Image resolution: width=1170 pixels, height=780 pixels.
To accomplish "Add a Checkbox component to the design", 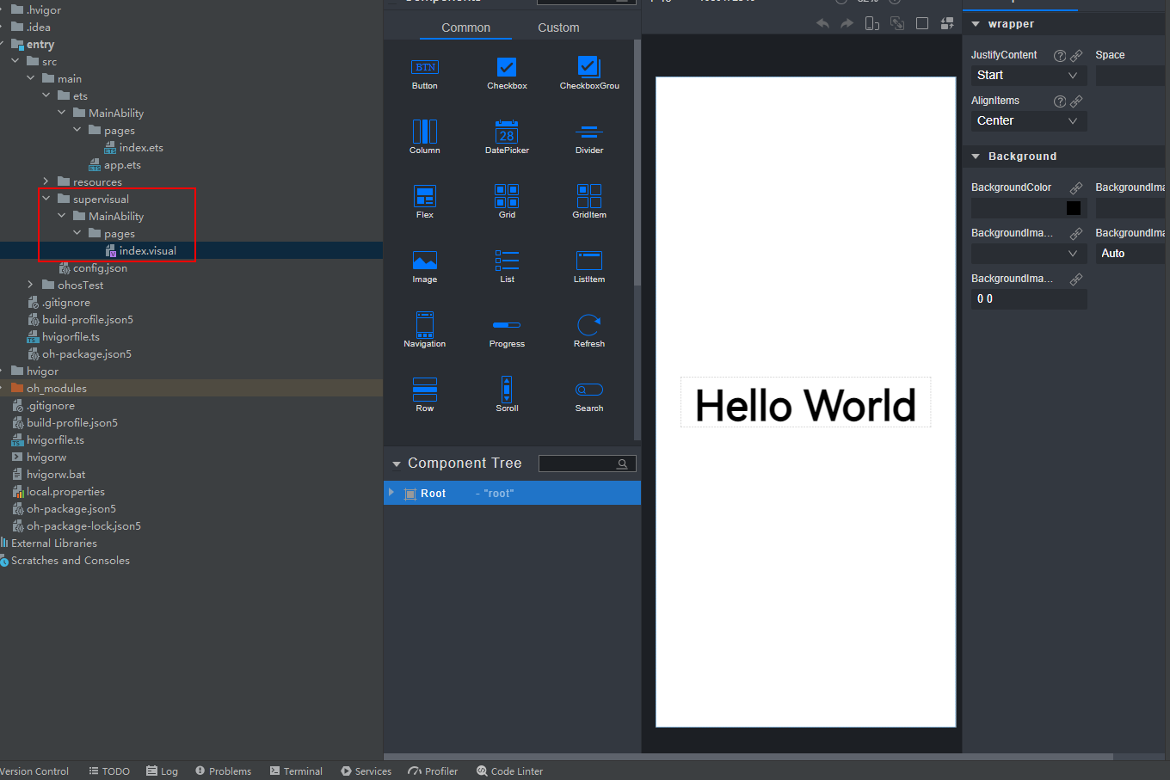I will [507, 73].
